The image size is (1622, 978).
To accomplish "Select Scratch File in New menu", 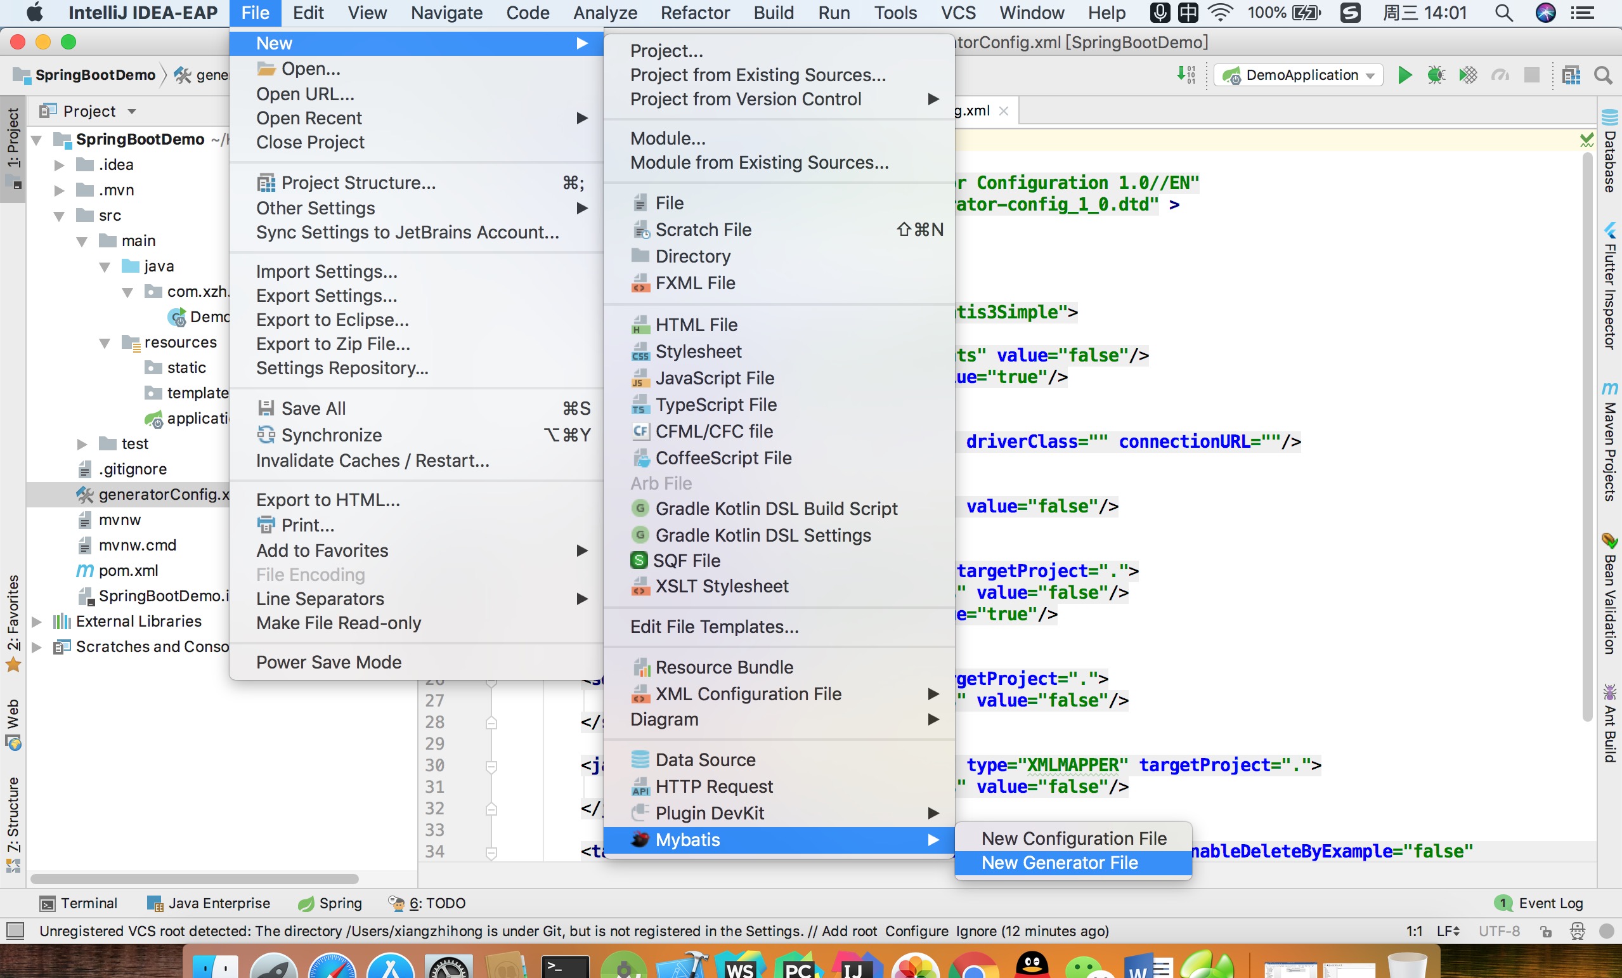I will coord(779,229).
